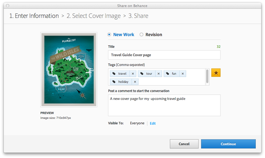Image resolution: width=265 pixels, height=158 pixels.
Task: Click the travel tag icon
Action: [114, 74]
